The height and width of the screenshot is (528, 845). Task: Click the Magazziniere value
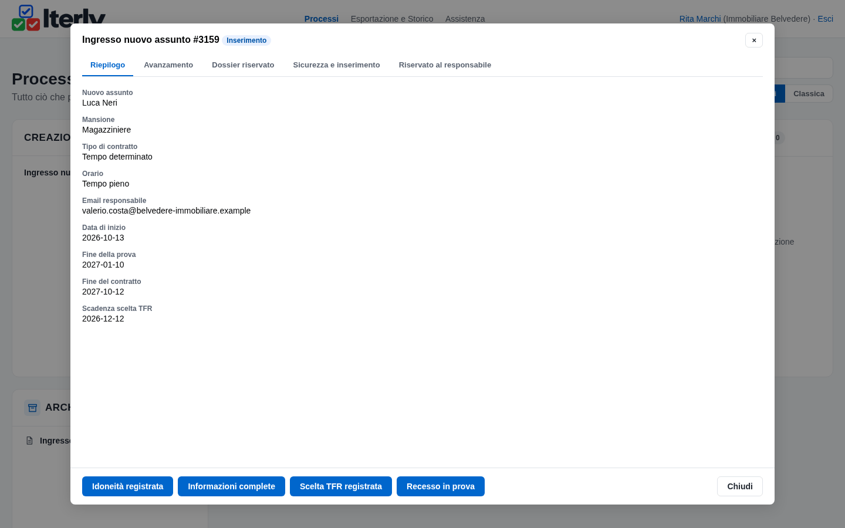[x=106, y=130]
